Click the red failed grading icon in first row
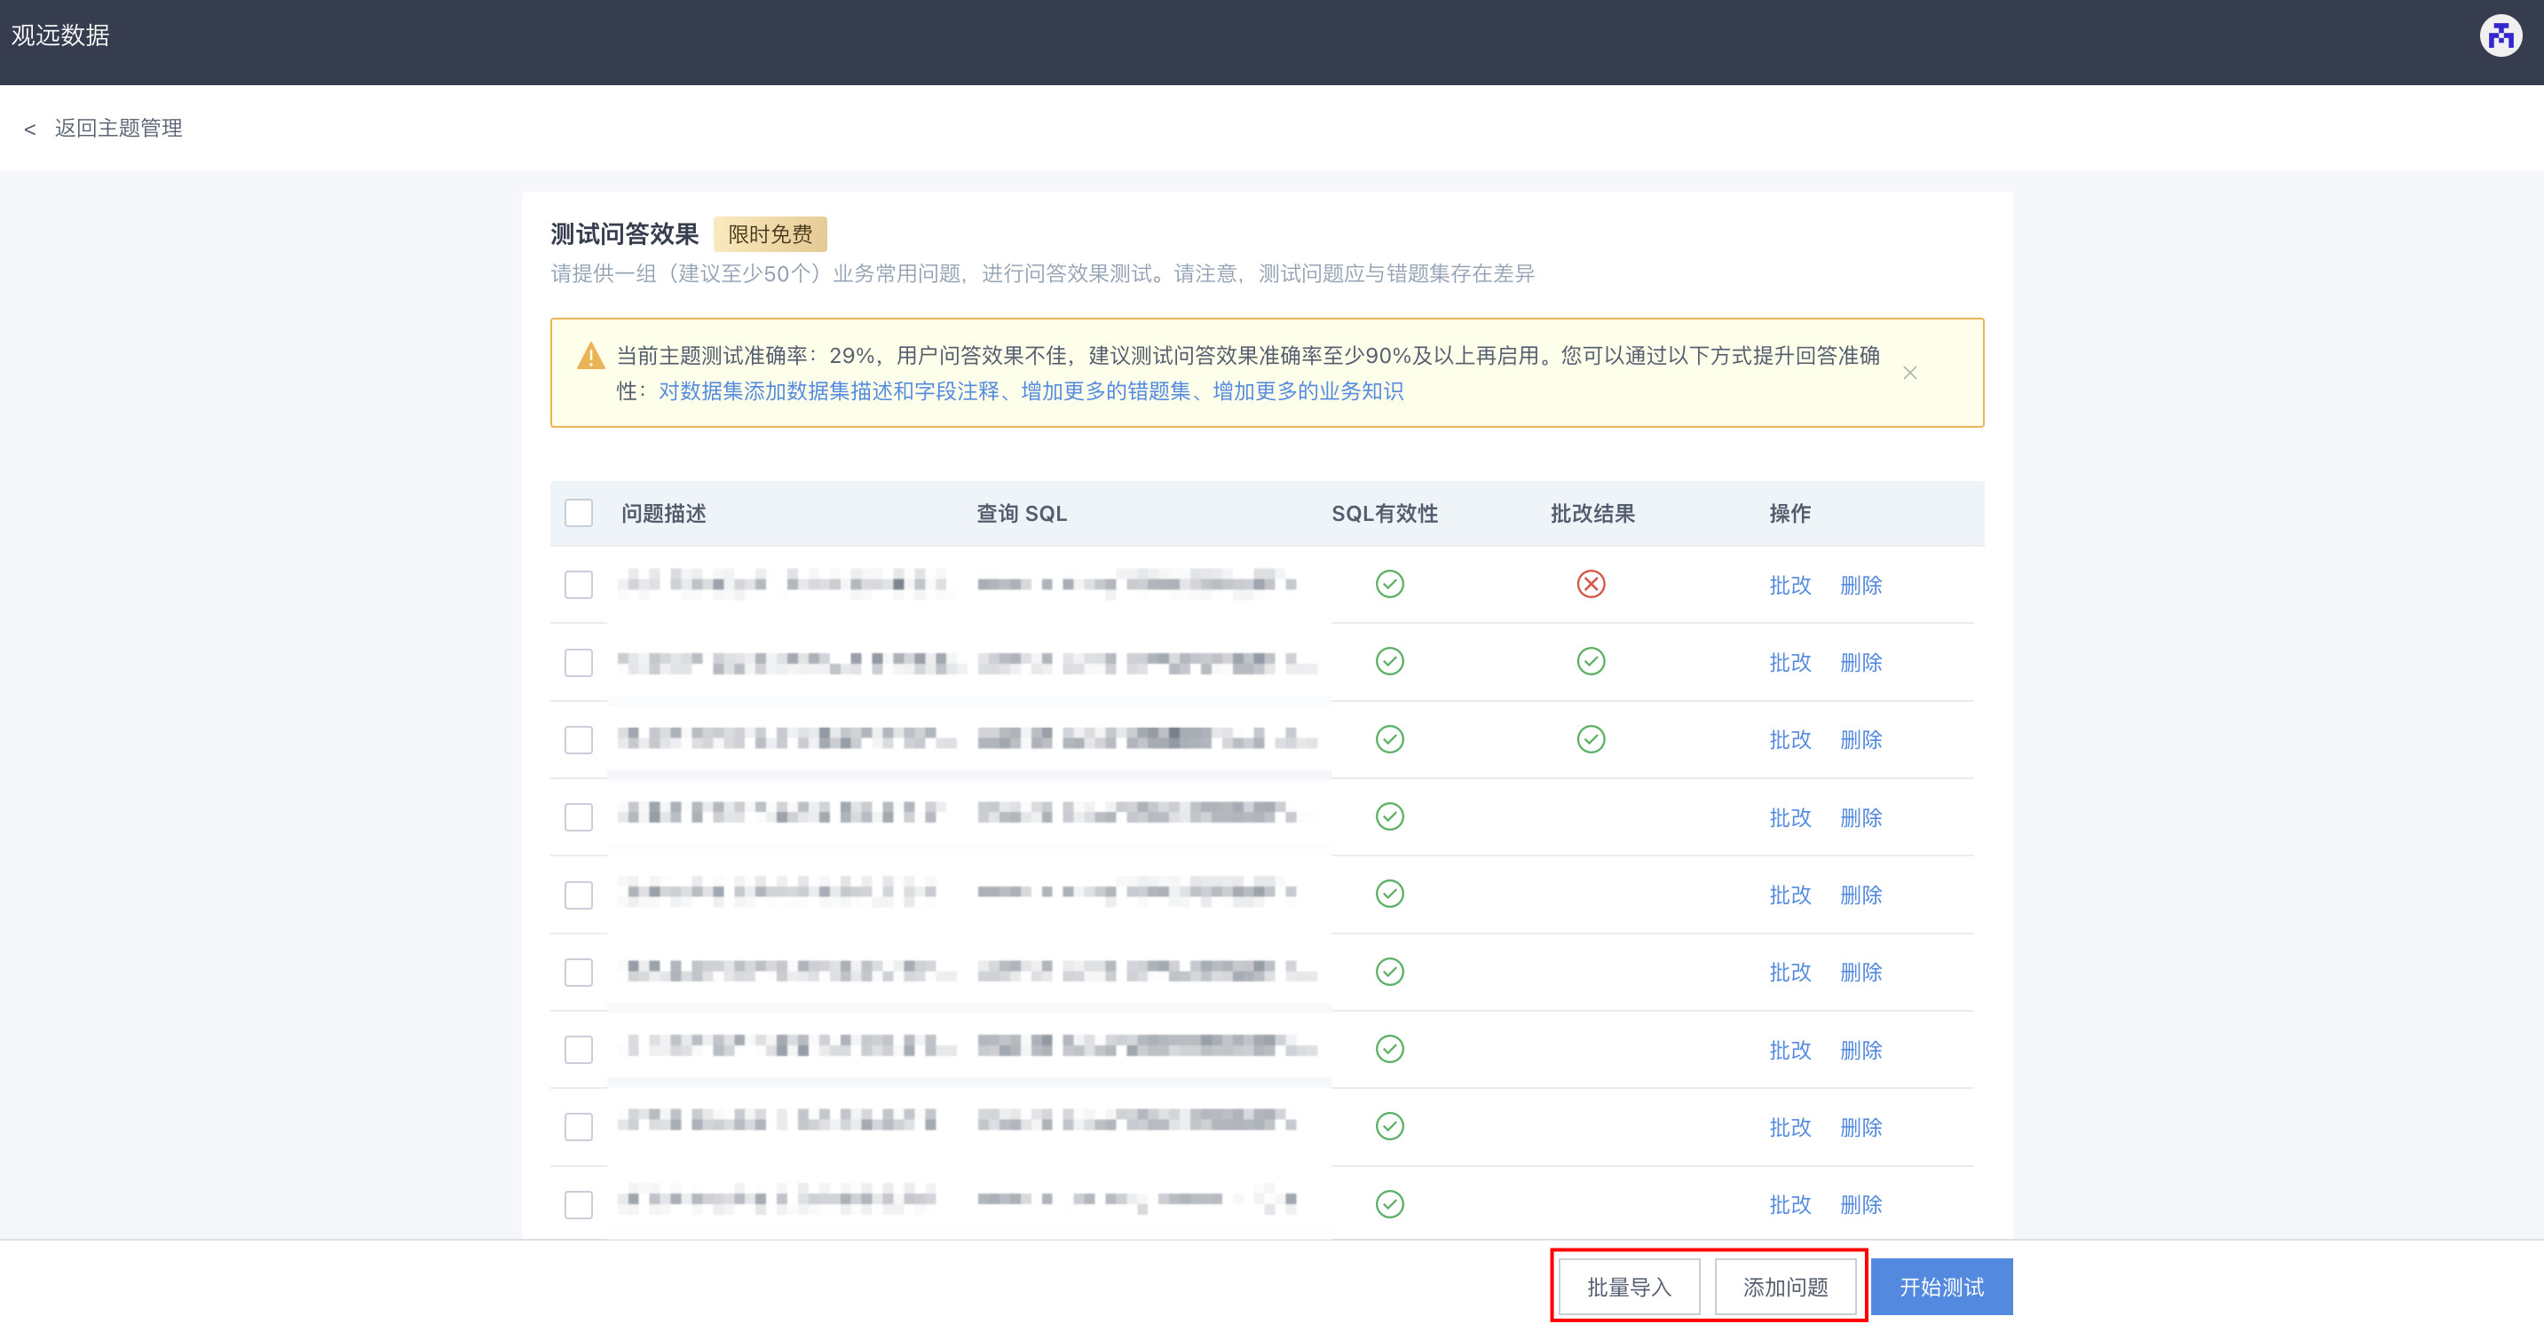This screenshot has height=1324, width=2544. 1590,584
